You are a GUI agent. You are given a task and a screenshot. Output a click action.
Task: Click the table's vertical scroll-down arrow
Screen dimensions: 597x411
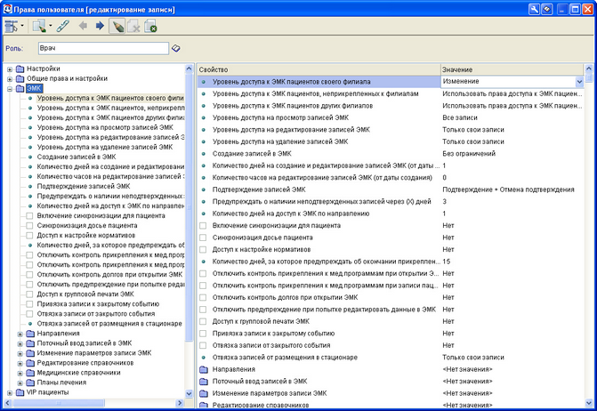[x=589, y=402]
